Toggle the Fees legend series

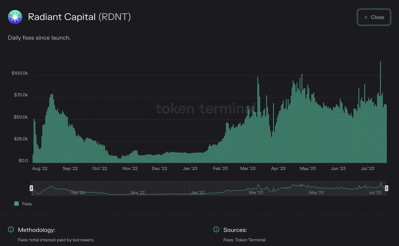pos(23,203)
